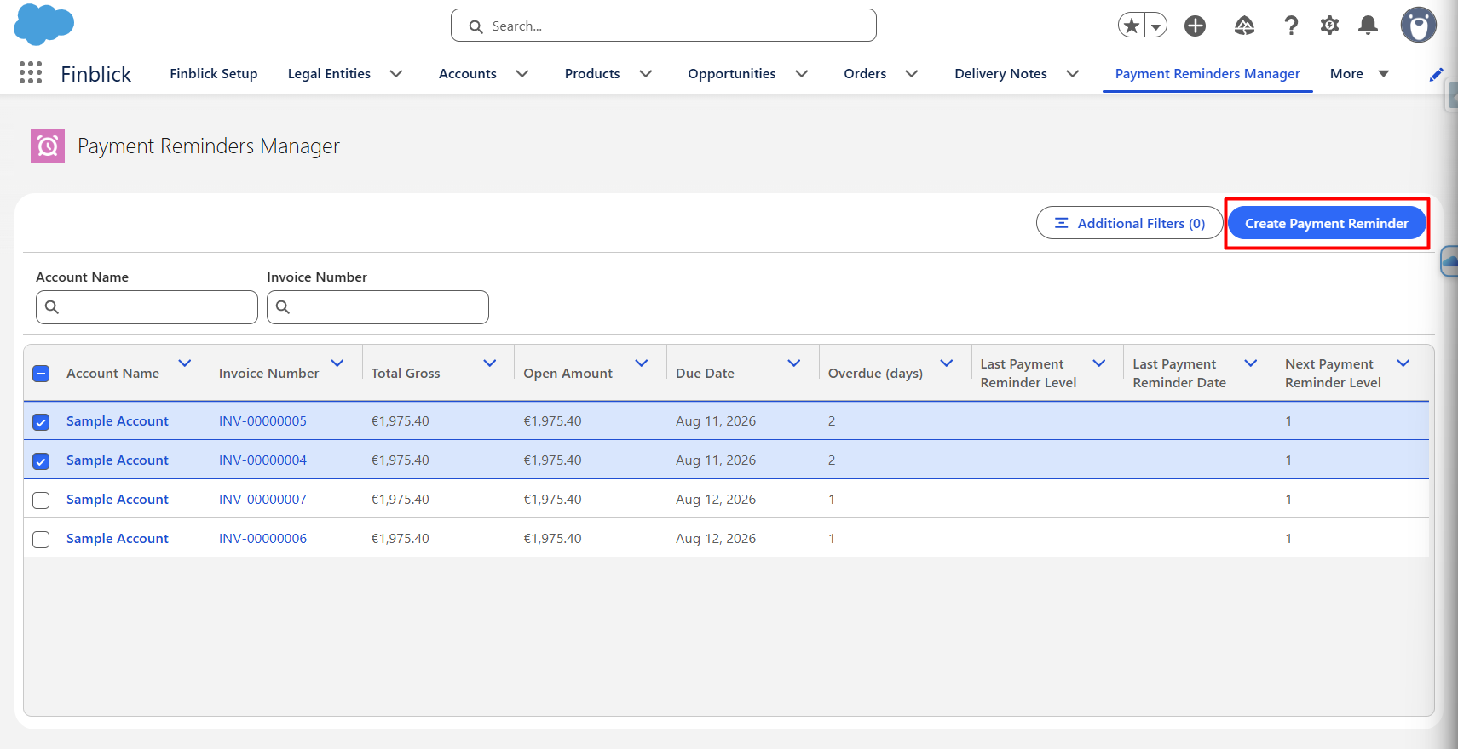1458x749 pixels.
Task: Open the Invoice Number column menu chevron
Action: coord(337,363)
